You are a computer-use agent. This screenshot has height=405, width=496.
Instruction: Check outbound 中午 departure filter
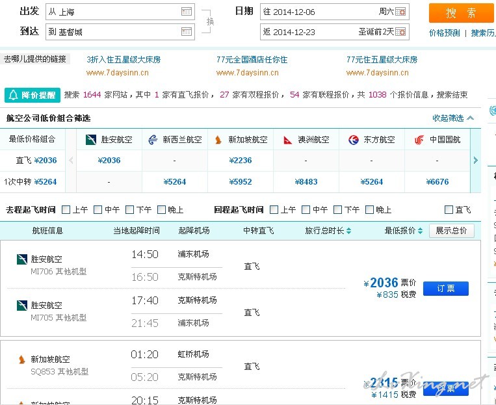point(98,210)
